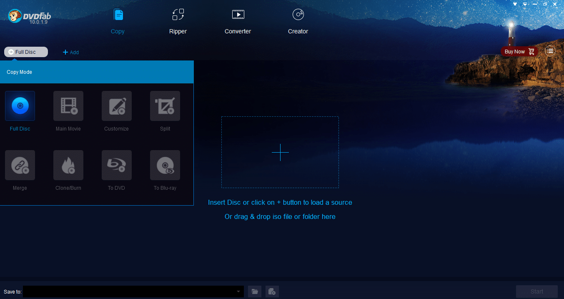564x299 pixels.
Task: Choose the To Blu-ray copy mode
Action: [165, 165]
